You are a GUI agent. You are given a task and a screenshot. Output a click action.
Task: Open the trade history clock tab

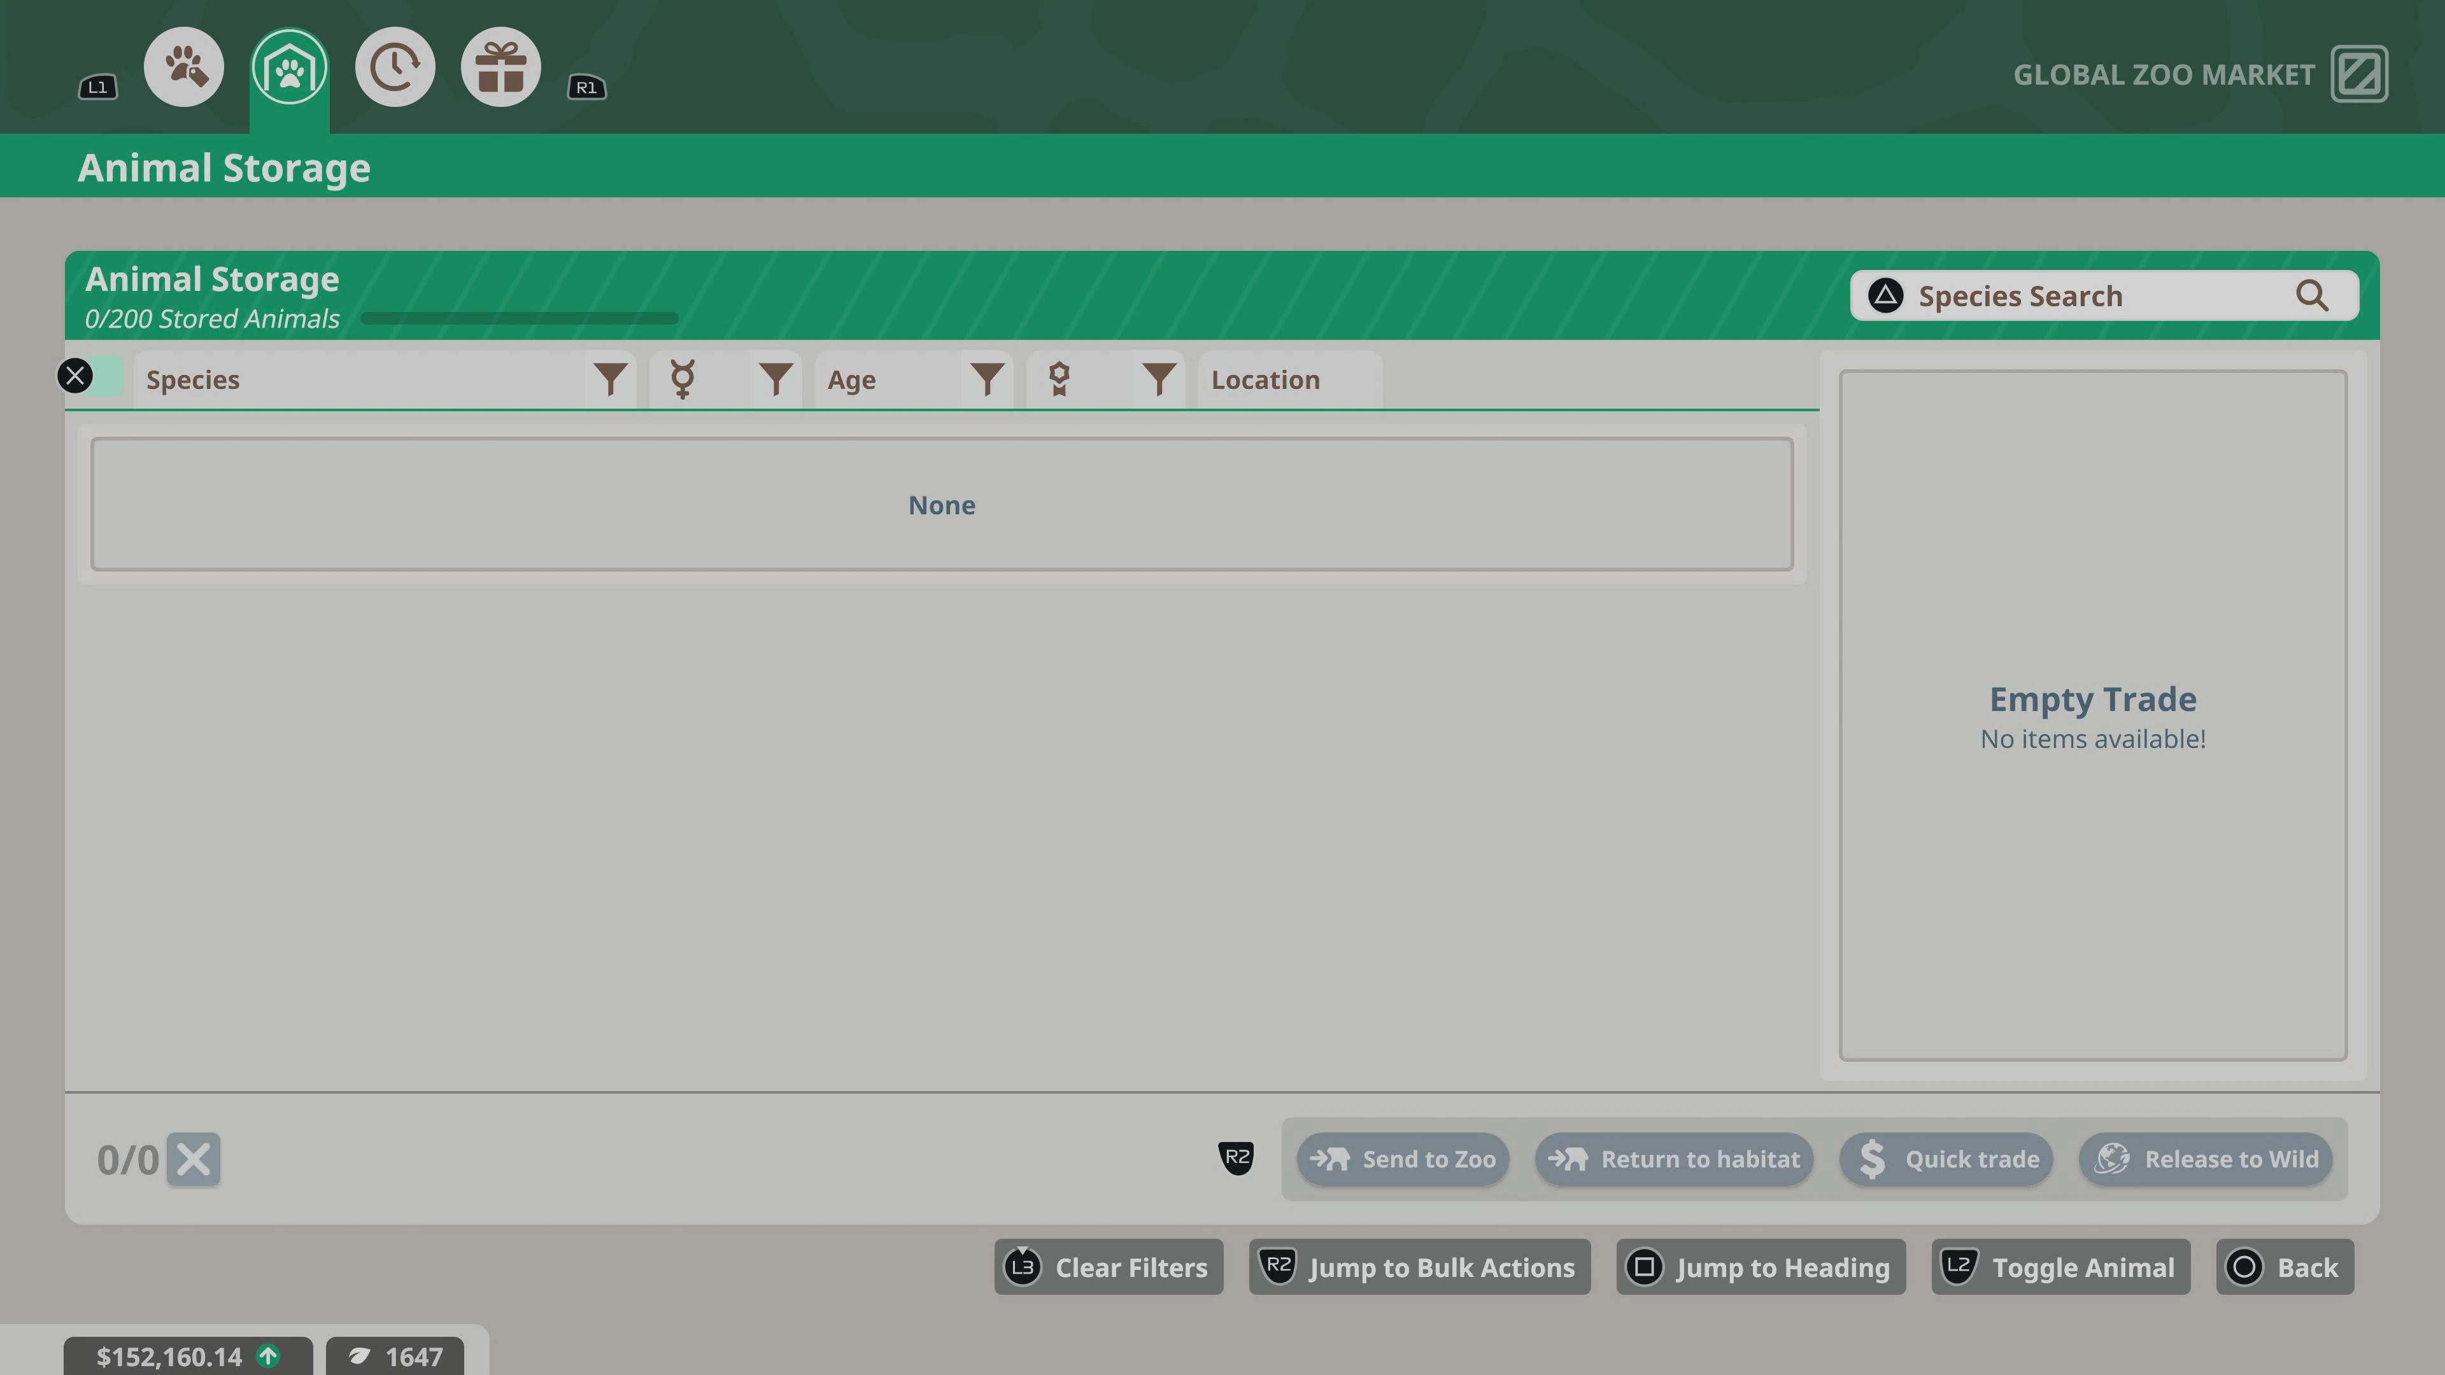pyautogui.click(x=395, y=67)
